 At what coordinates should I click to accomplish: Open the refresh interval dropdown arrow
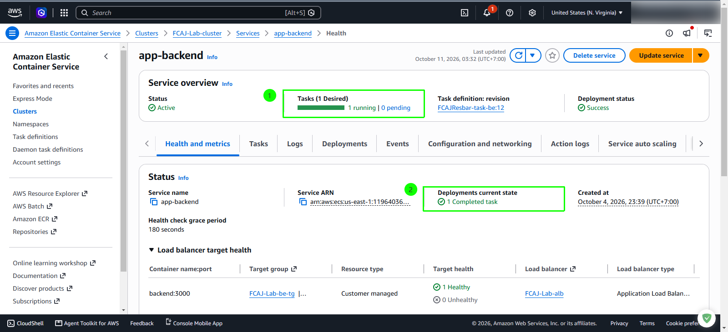pos(533,55)
